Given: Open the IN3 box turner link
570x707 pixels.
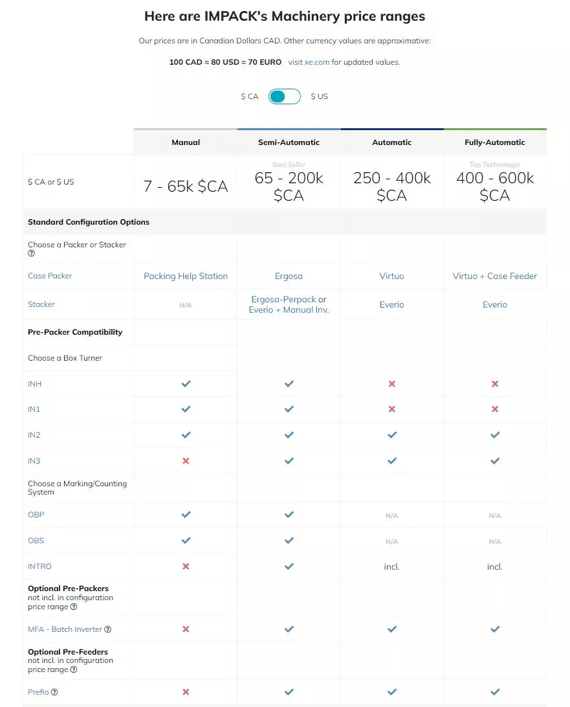Looking at the screenshot, I should (34, 461).
